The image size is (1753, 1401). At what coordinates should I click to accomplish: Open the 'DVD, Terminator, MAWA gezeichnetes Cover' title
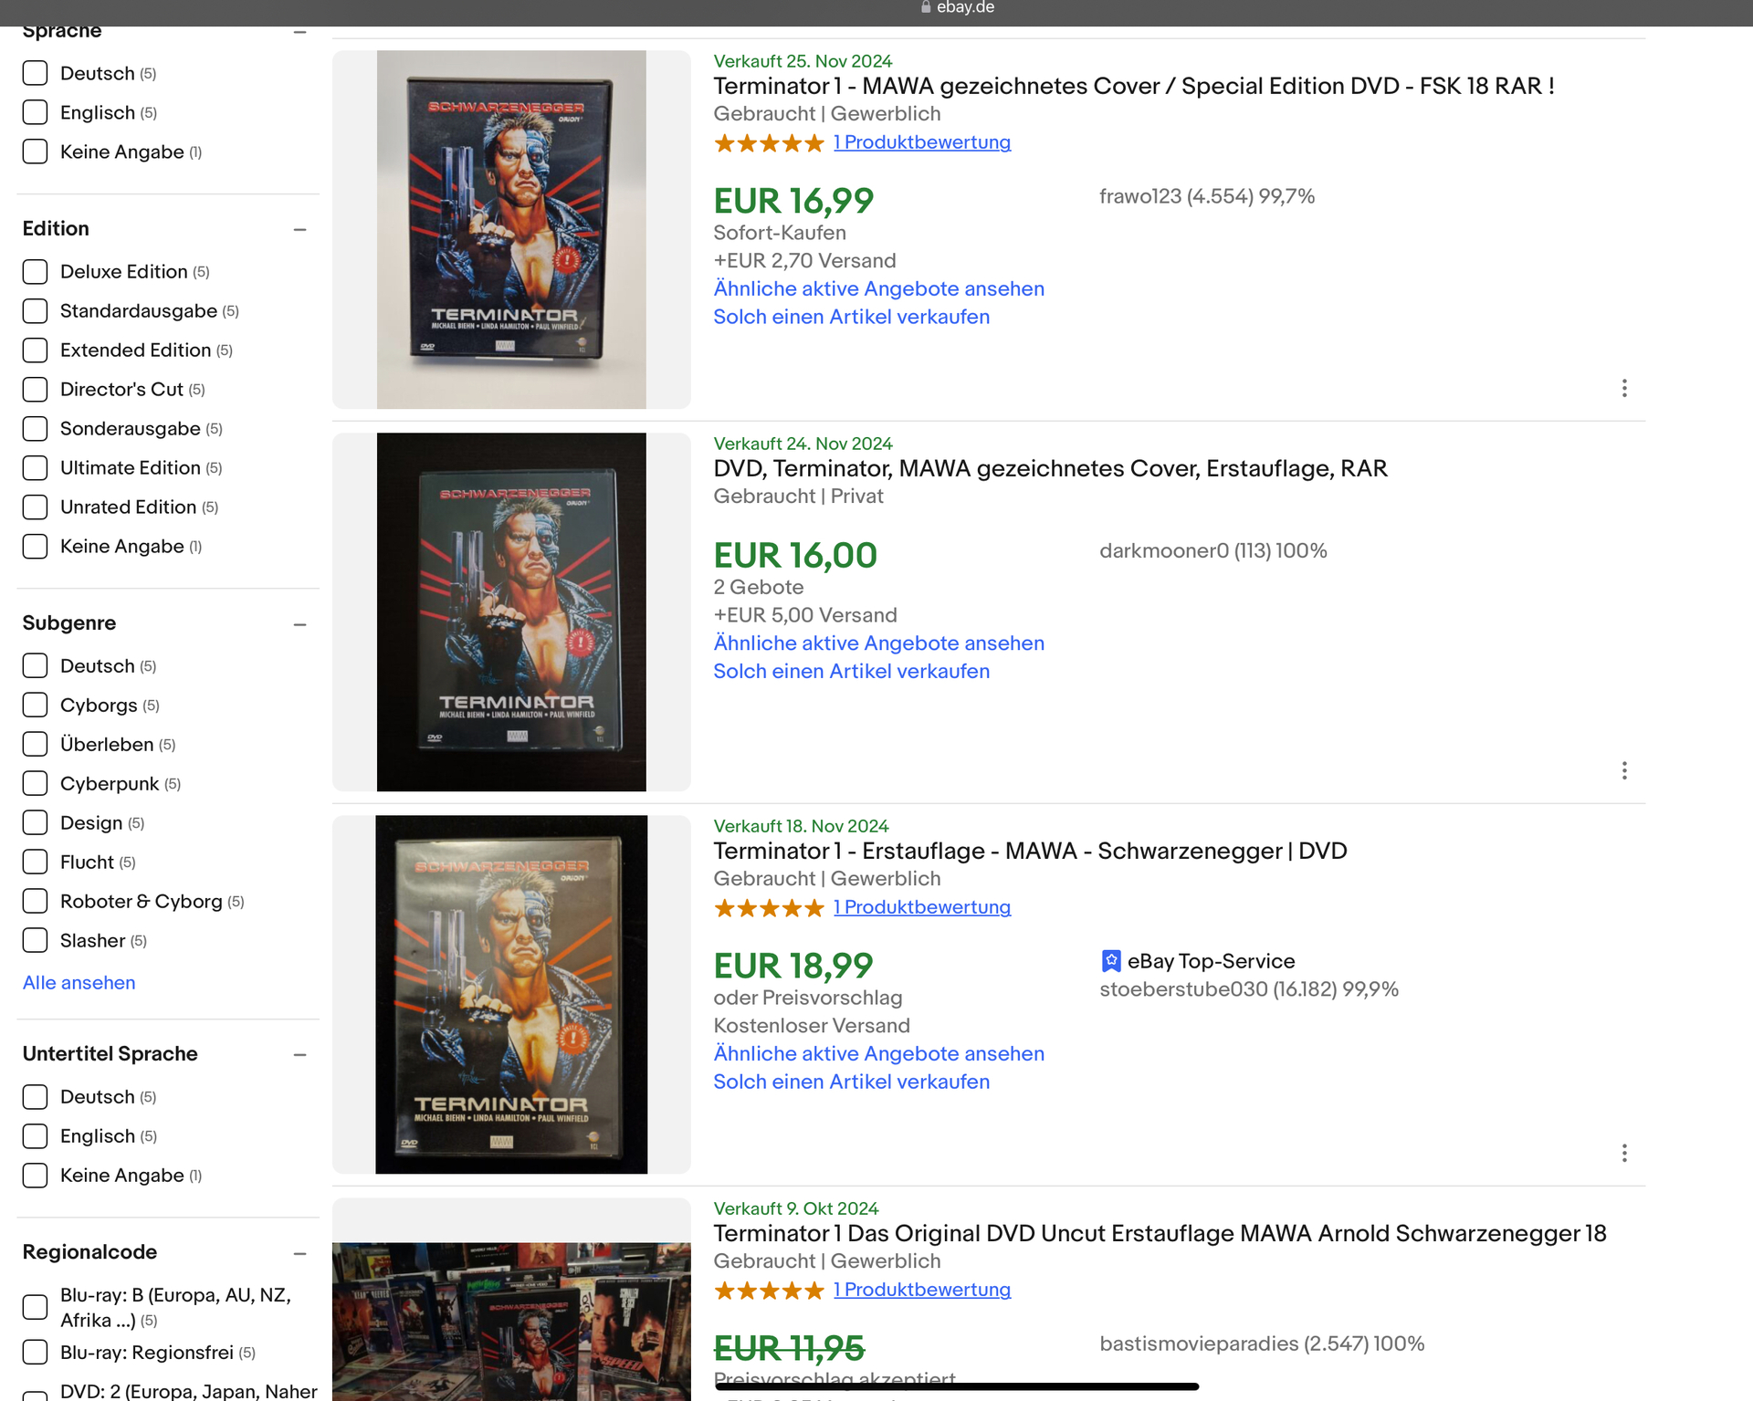pyautogui.click(x=1050, y=469)
